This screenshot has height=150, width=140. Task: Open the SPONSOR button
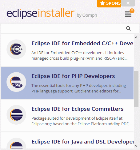[109, 4]
